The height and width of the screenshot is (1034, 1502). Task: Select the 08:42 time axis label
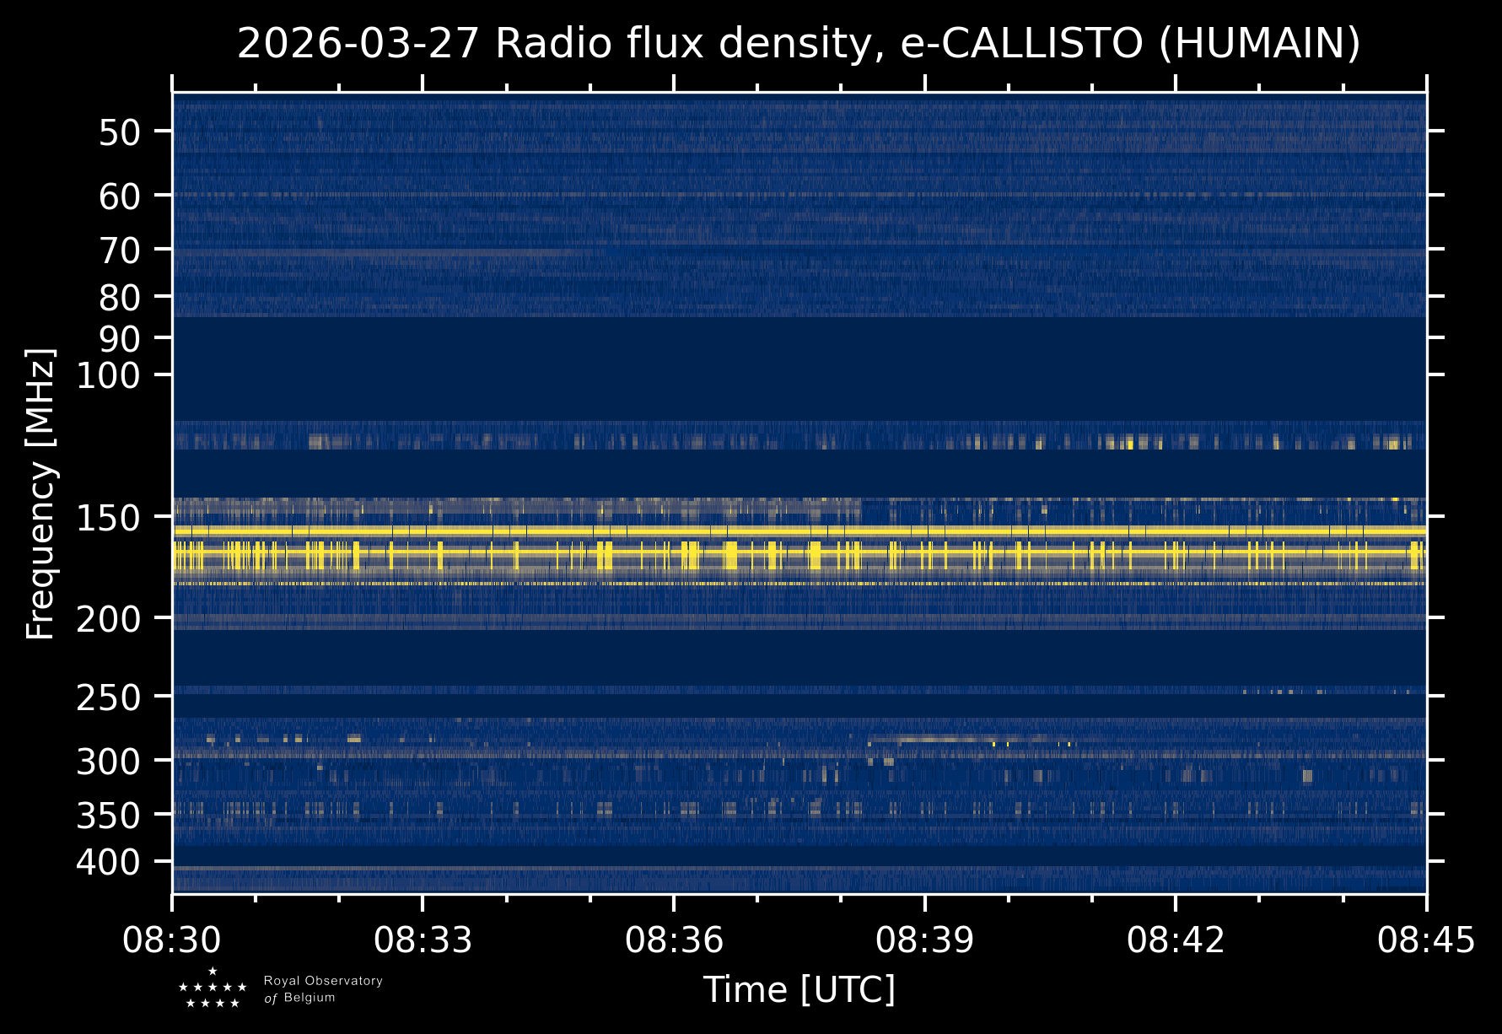click(x=1176, y=940)
